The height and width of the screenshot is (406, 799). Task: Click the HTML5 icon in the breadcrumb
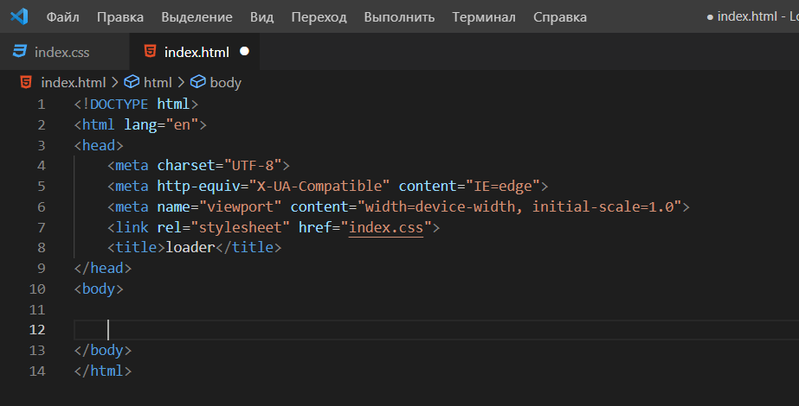(x=26, y=82)
